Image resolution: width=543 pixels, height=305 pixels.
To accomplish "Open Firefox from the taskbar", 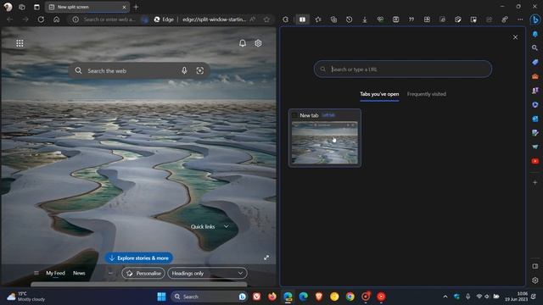I will coord(272,297).
